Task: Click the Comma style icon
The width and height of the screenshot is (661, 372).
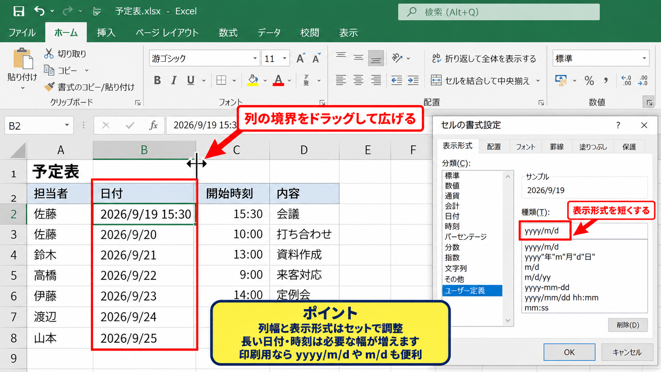Action: 606,81
